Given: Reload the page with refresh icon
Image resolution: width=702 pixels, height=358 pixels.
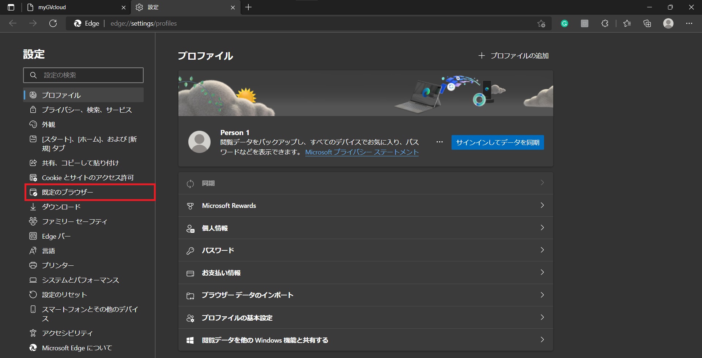Looking at the screenshot, I should (x=53, y=23).
